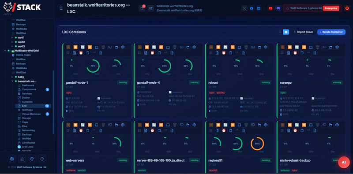Restart the gandalf-node-4 container
The height and width of the screenshot is (174, 353).
point(154,47)
